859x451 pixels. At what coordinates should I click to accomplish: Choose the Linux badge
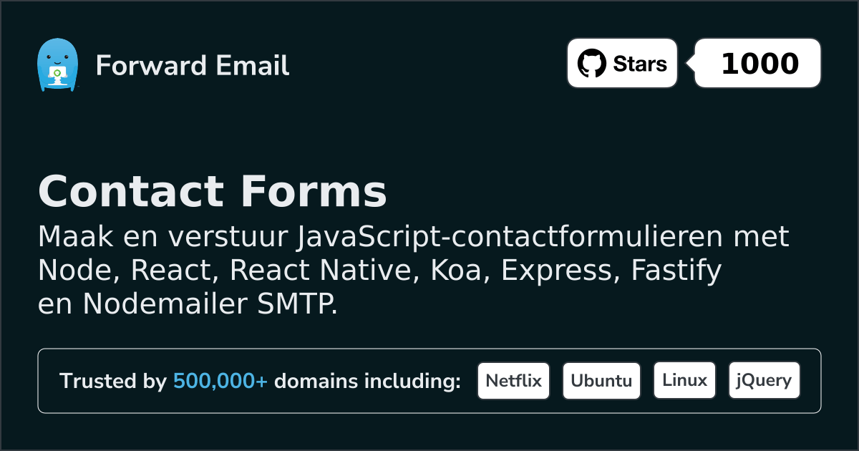[684, 381]
